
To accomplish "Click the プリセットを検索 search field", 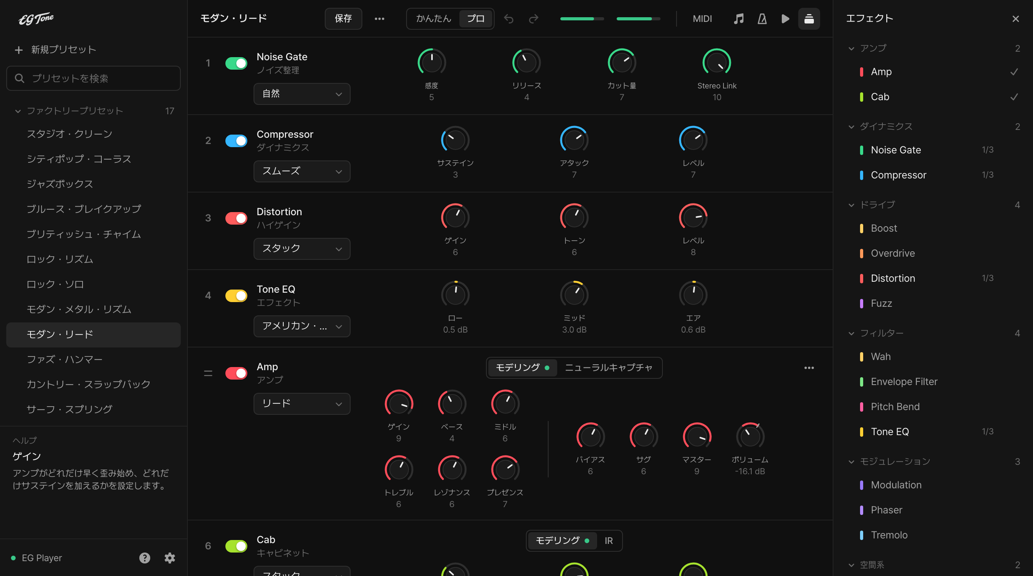I will click(x=94, y=78).
